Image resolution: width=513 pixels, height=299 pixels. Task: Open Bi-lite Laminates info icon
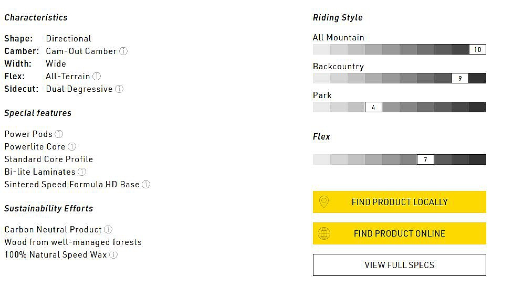pos(82,172)
